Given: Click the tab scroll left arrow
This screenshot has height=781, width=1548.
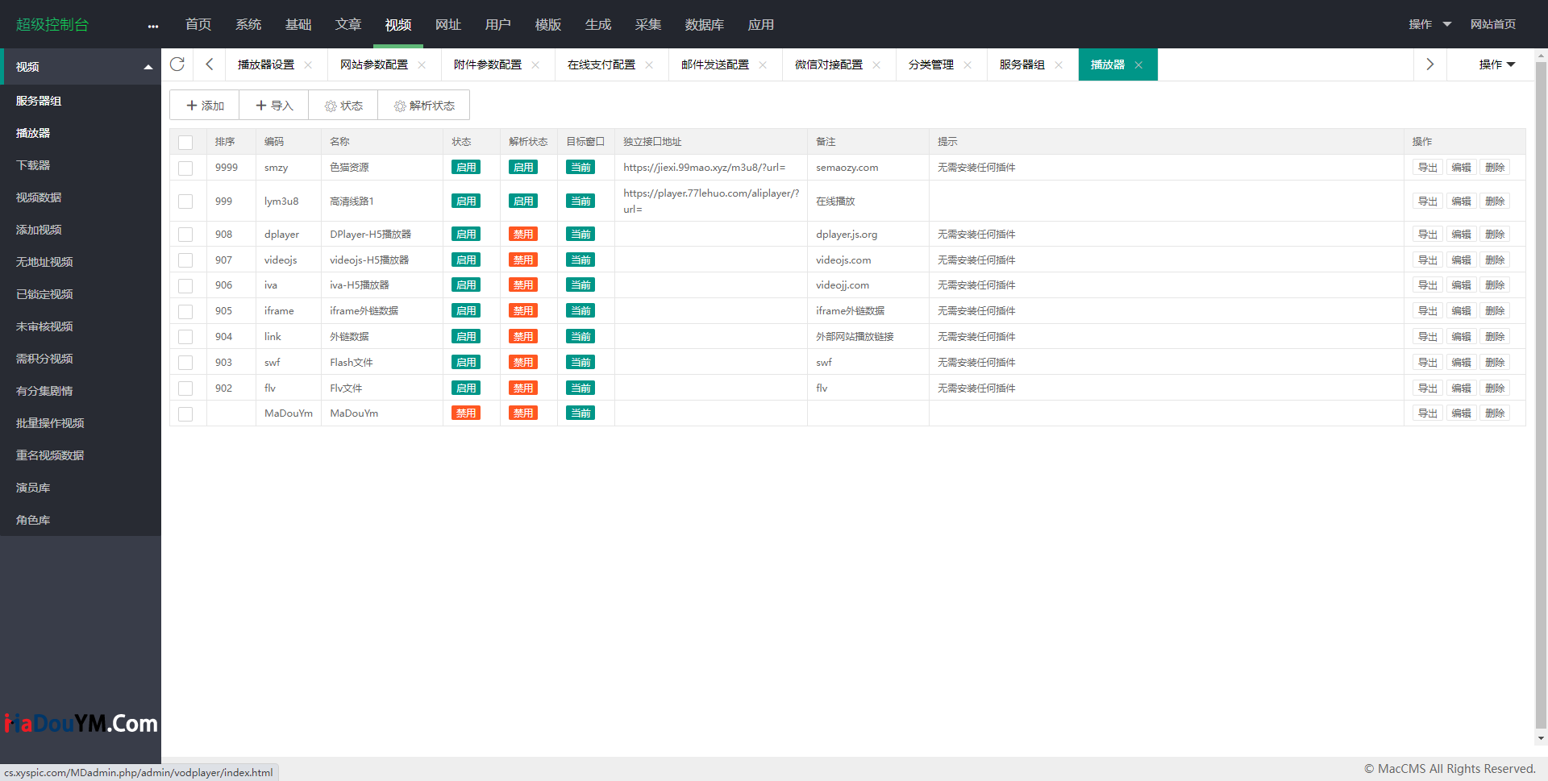Looking at the screenshot, I should pyautogui.click(x=210, y=64).
